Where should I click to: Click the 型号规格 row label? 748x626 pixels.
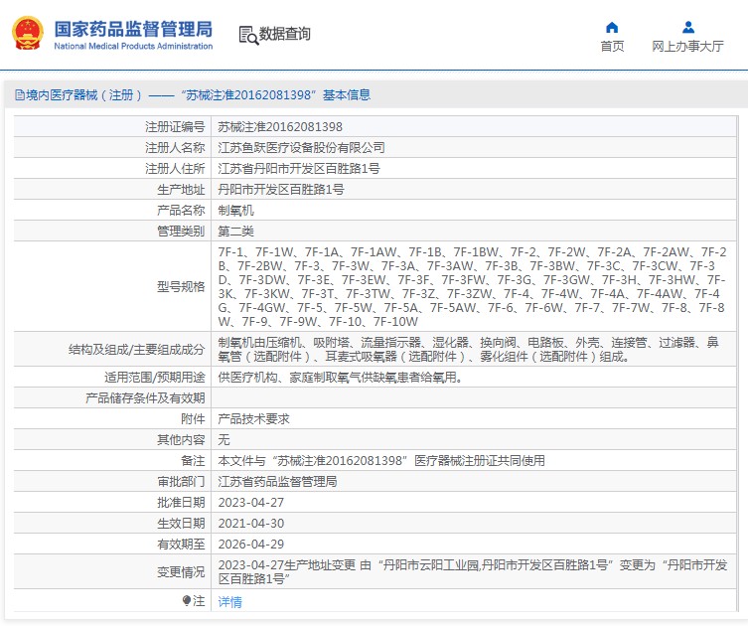point(180,286)
